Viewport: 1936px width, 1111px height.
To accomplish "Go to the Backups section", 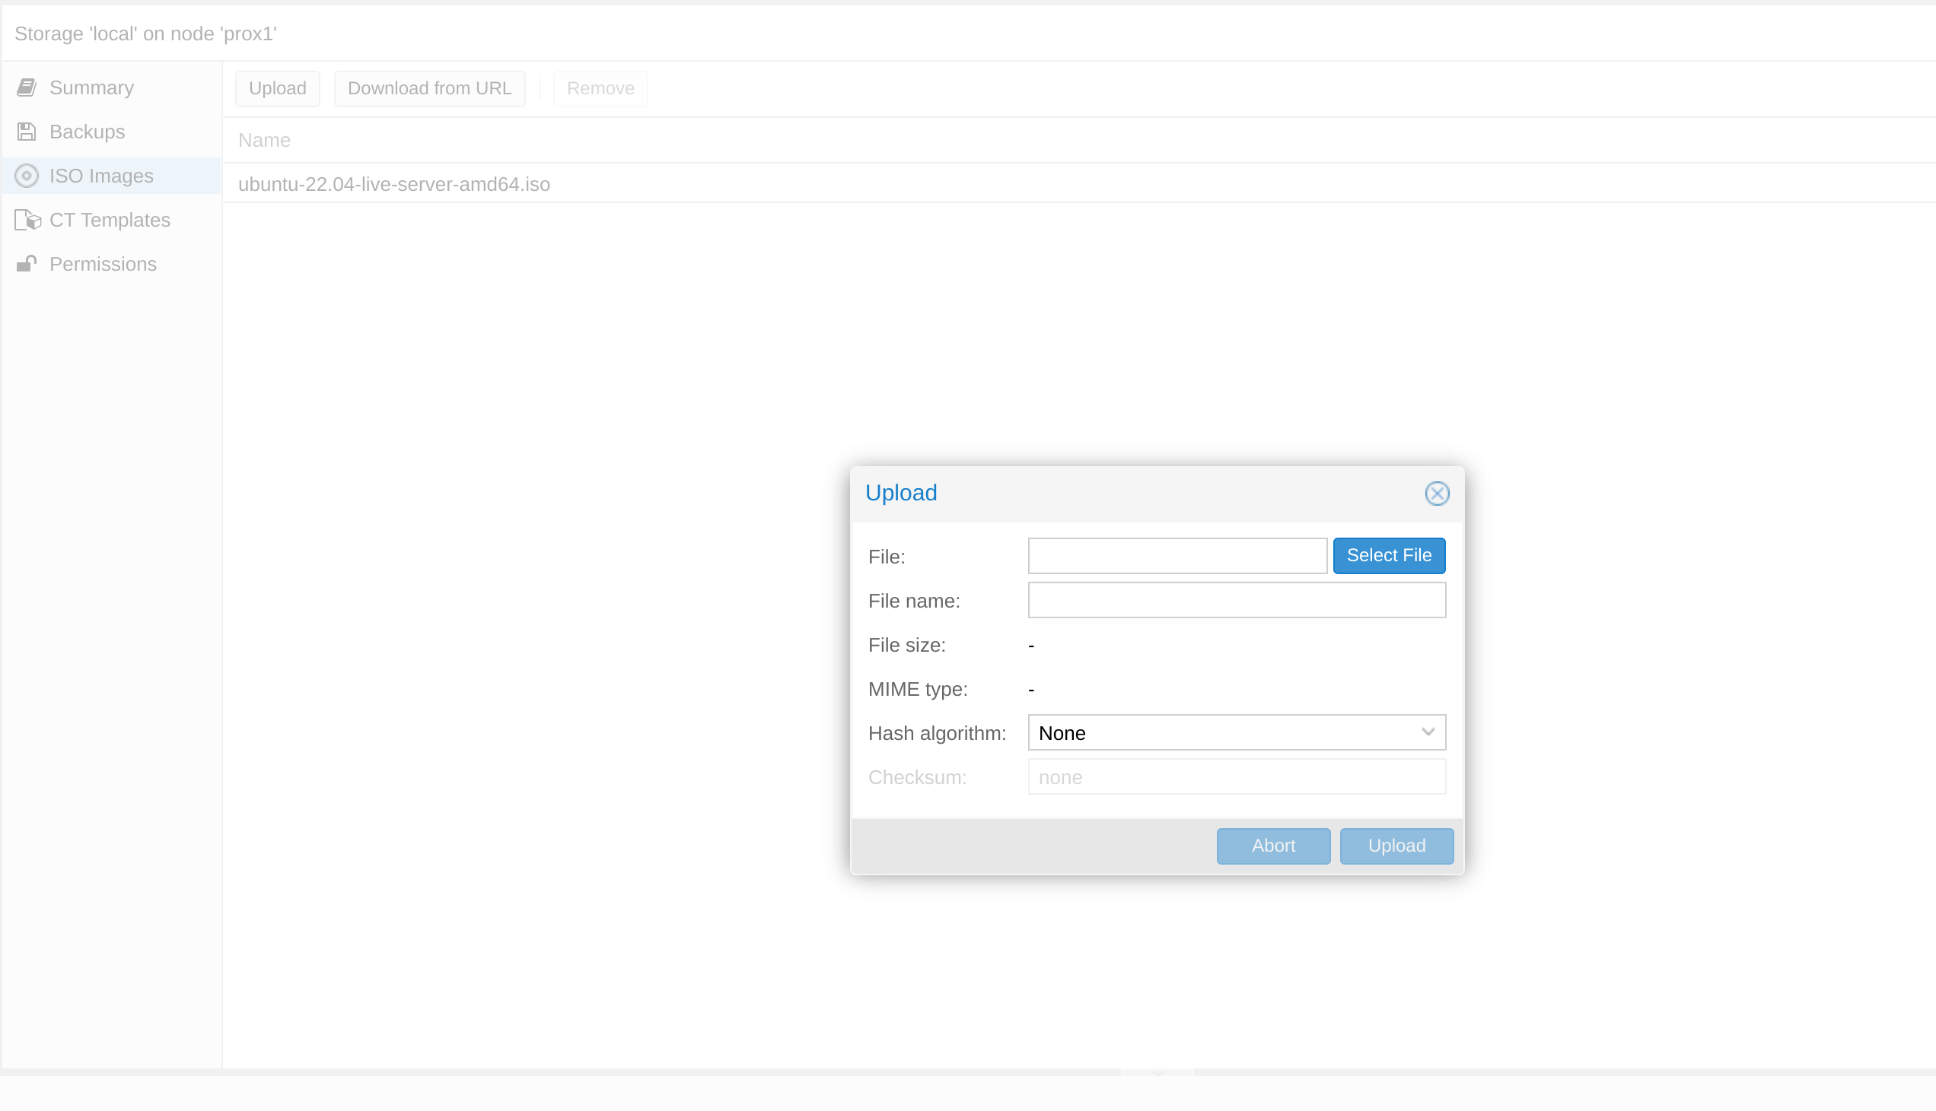I will (87, 132).
